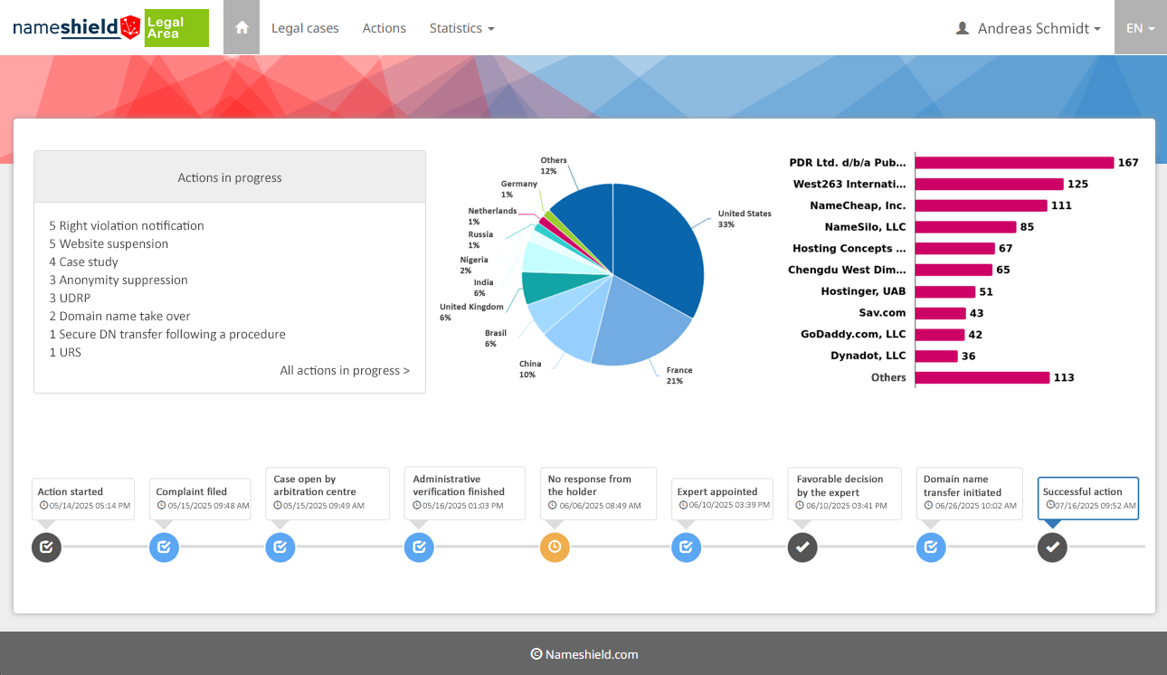
Task: Click Domain name transfer initiated icon
Action: tap(931, 547)
